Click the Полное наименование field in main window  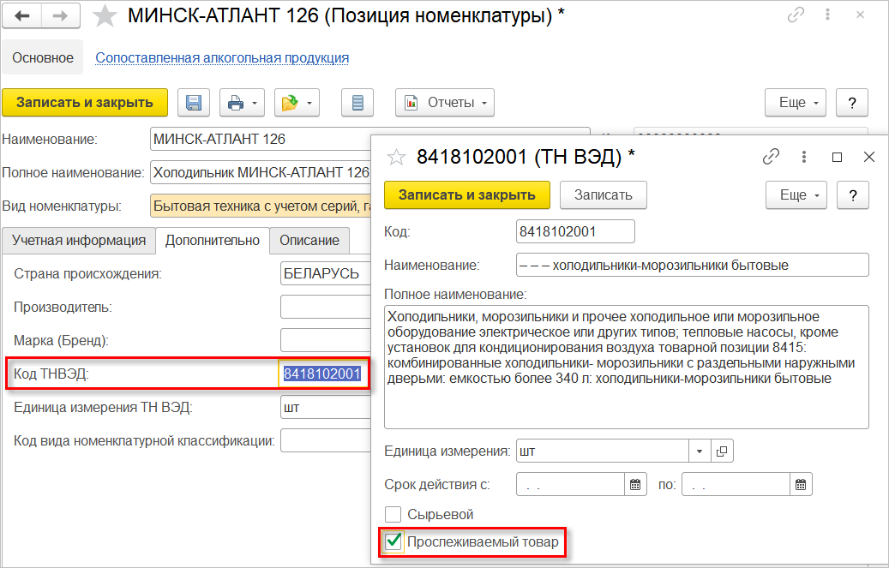pyautogui.click(x=261, y=172)
